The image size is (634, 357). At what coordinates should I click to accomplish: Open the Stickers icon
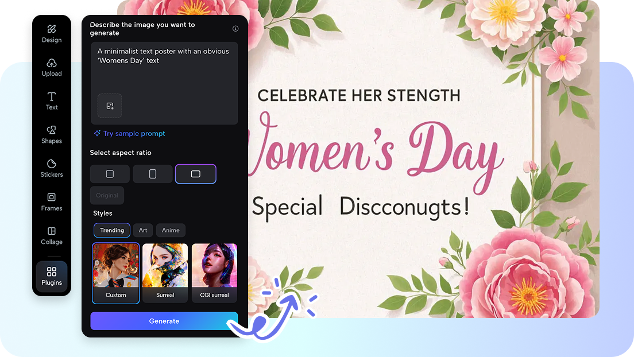tap(51, 164)
